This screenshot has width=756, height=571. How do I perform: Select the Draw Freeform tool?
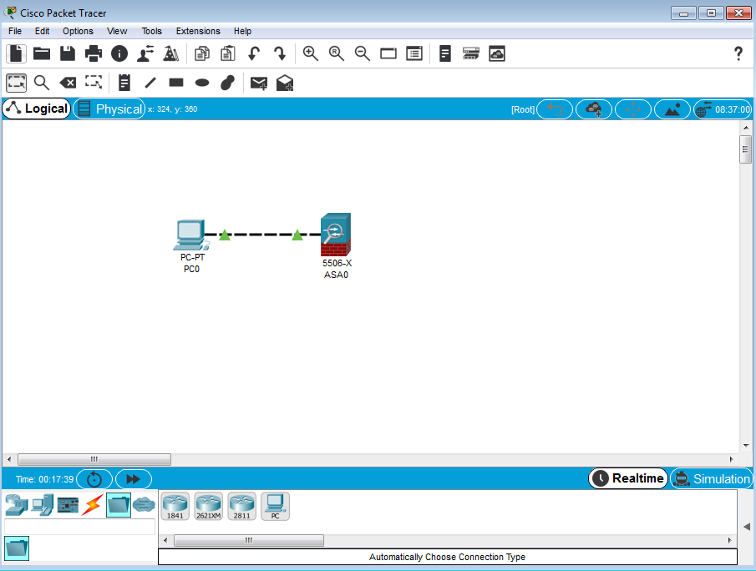coord(227,83)
